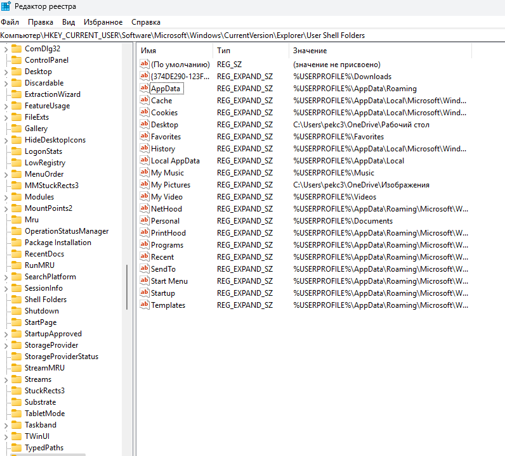The image size is (505, 456).
Task: Select the Package Installation key
Action: pyautogui.click(x=58, y=243)
